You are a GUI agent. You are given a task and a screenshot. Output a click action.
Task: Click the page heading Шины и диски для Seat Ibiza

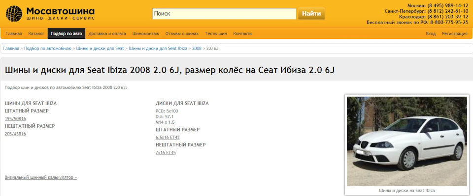point(170,70)
